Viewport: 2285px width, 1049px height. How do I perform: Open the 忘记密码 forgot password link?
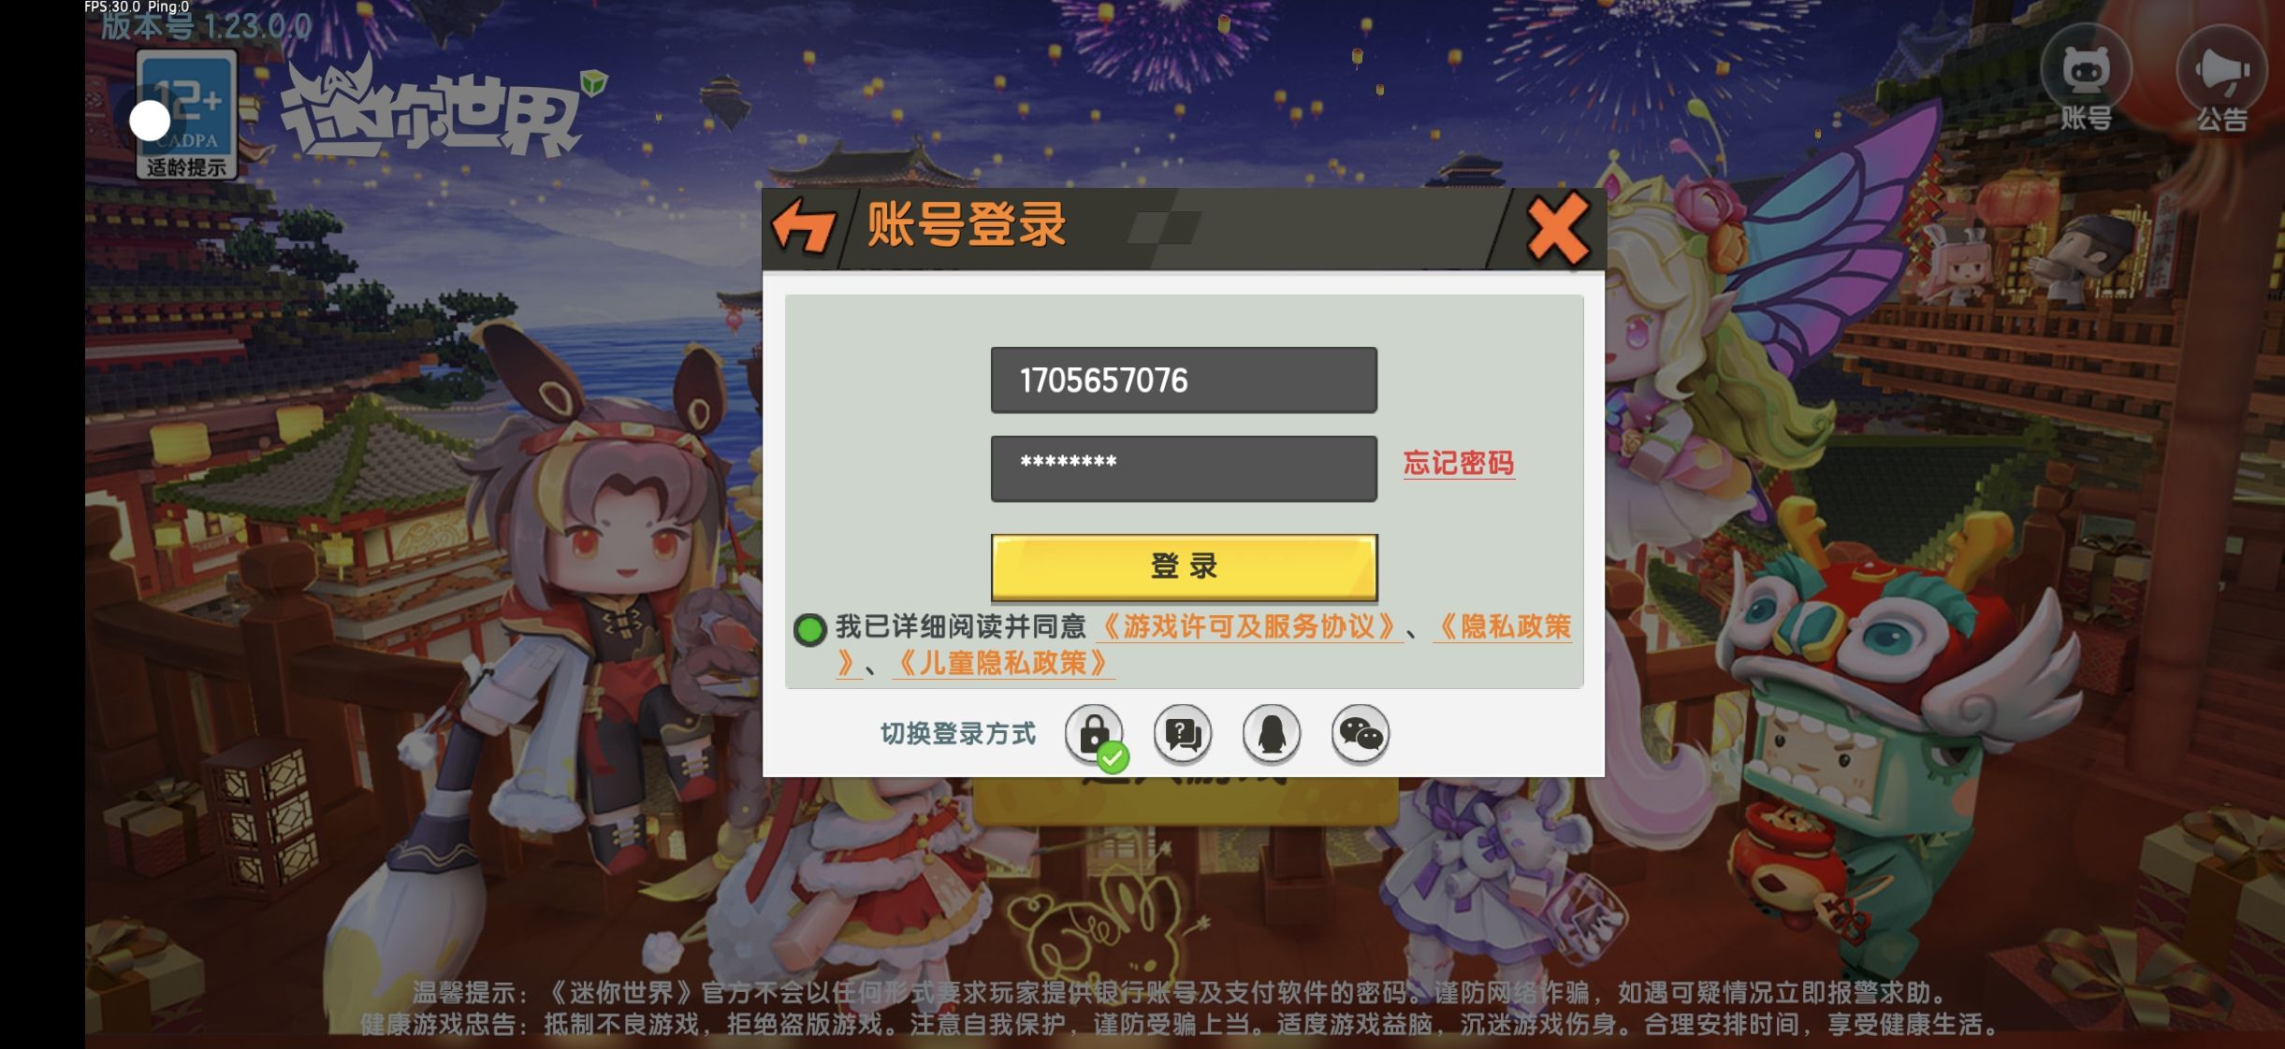pos(1458,463)
